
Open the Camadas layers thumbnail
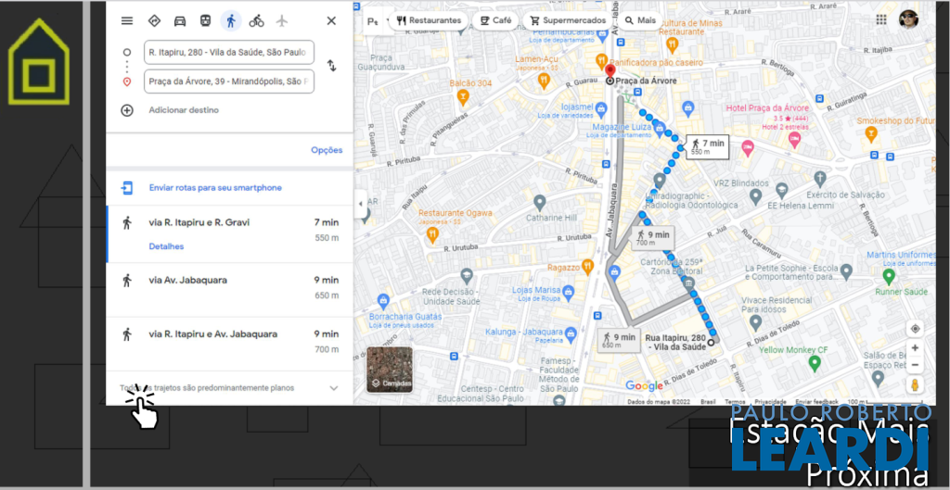[390, 370]
